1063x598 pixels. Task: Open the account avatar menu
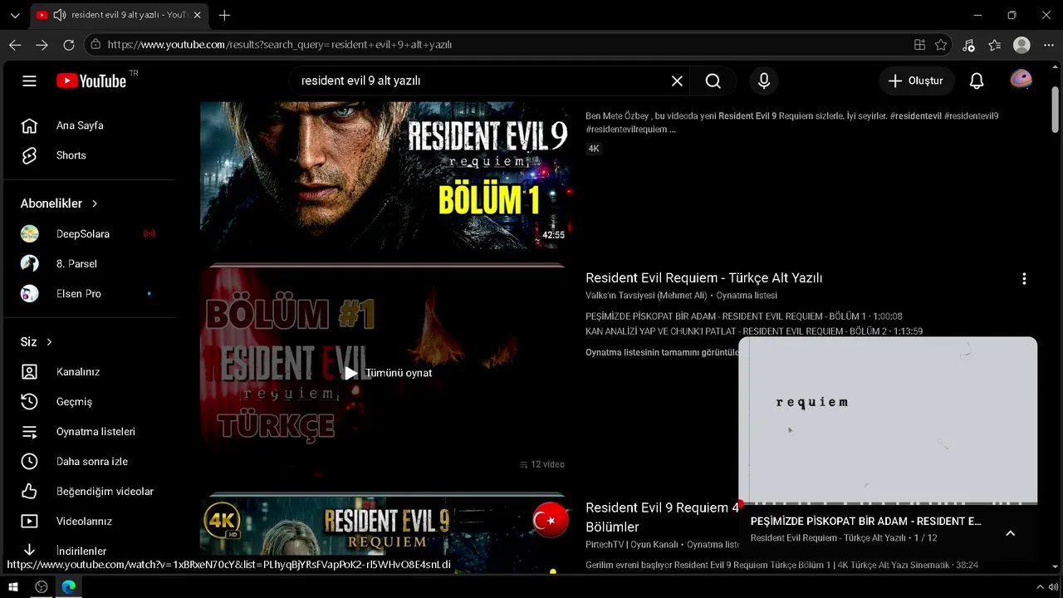(x=1021, y=80)
